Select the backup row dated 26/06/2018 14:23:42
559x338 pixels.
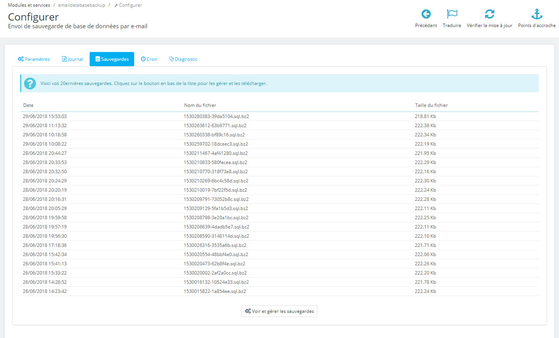pyautogui.click(x=216, y=291)
